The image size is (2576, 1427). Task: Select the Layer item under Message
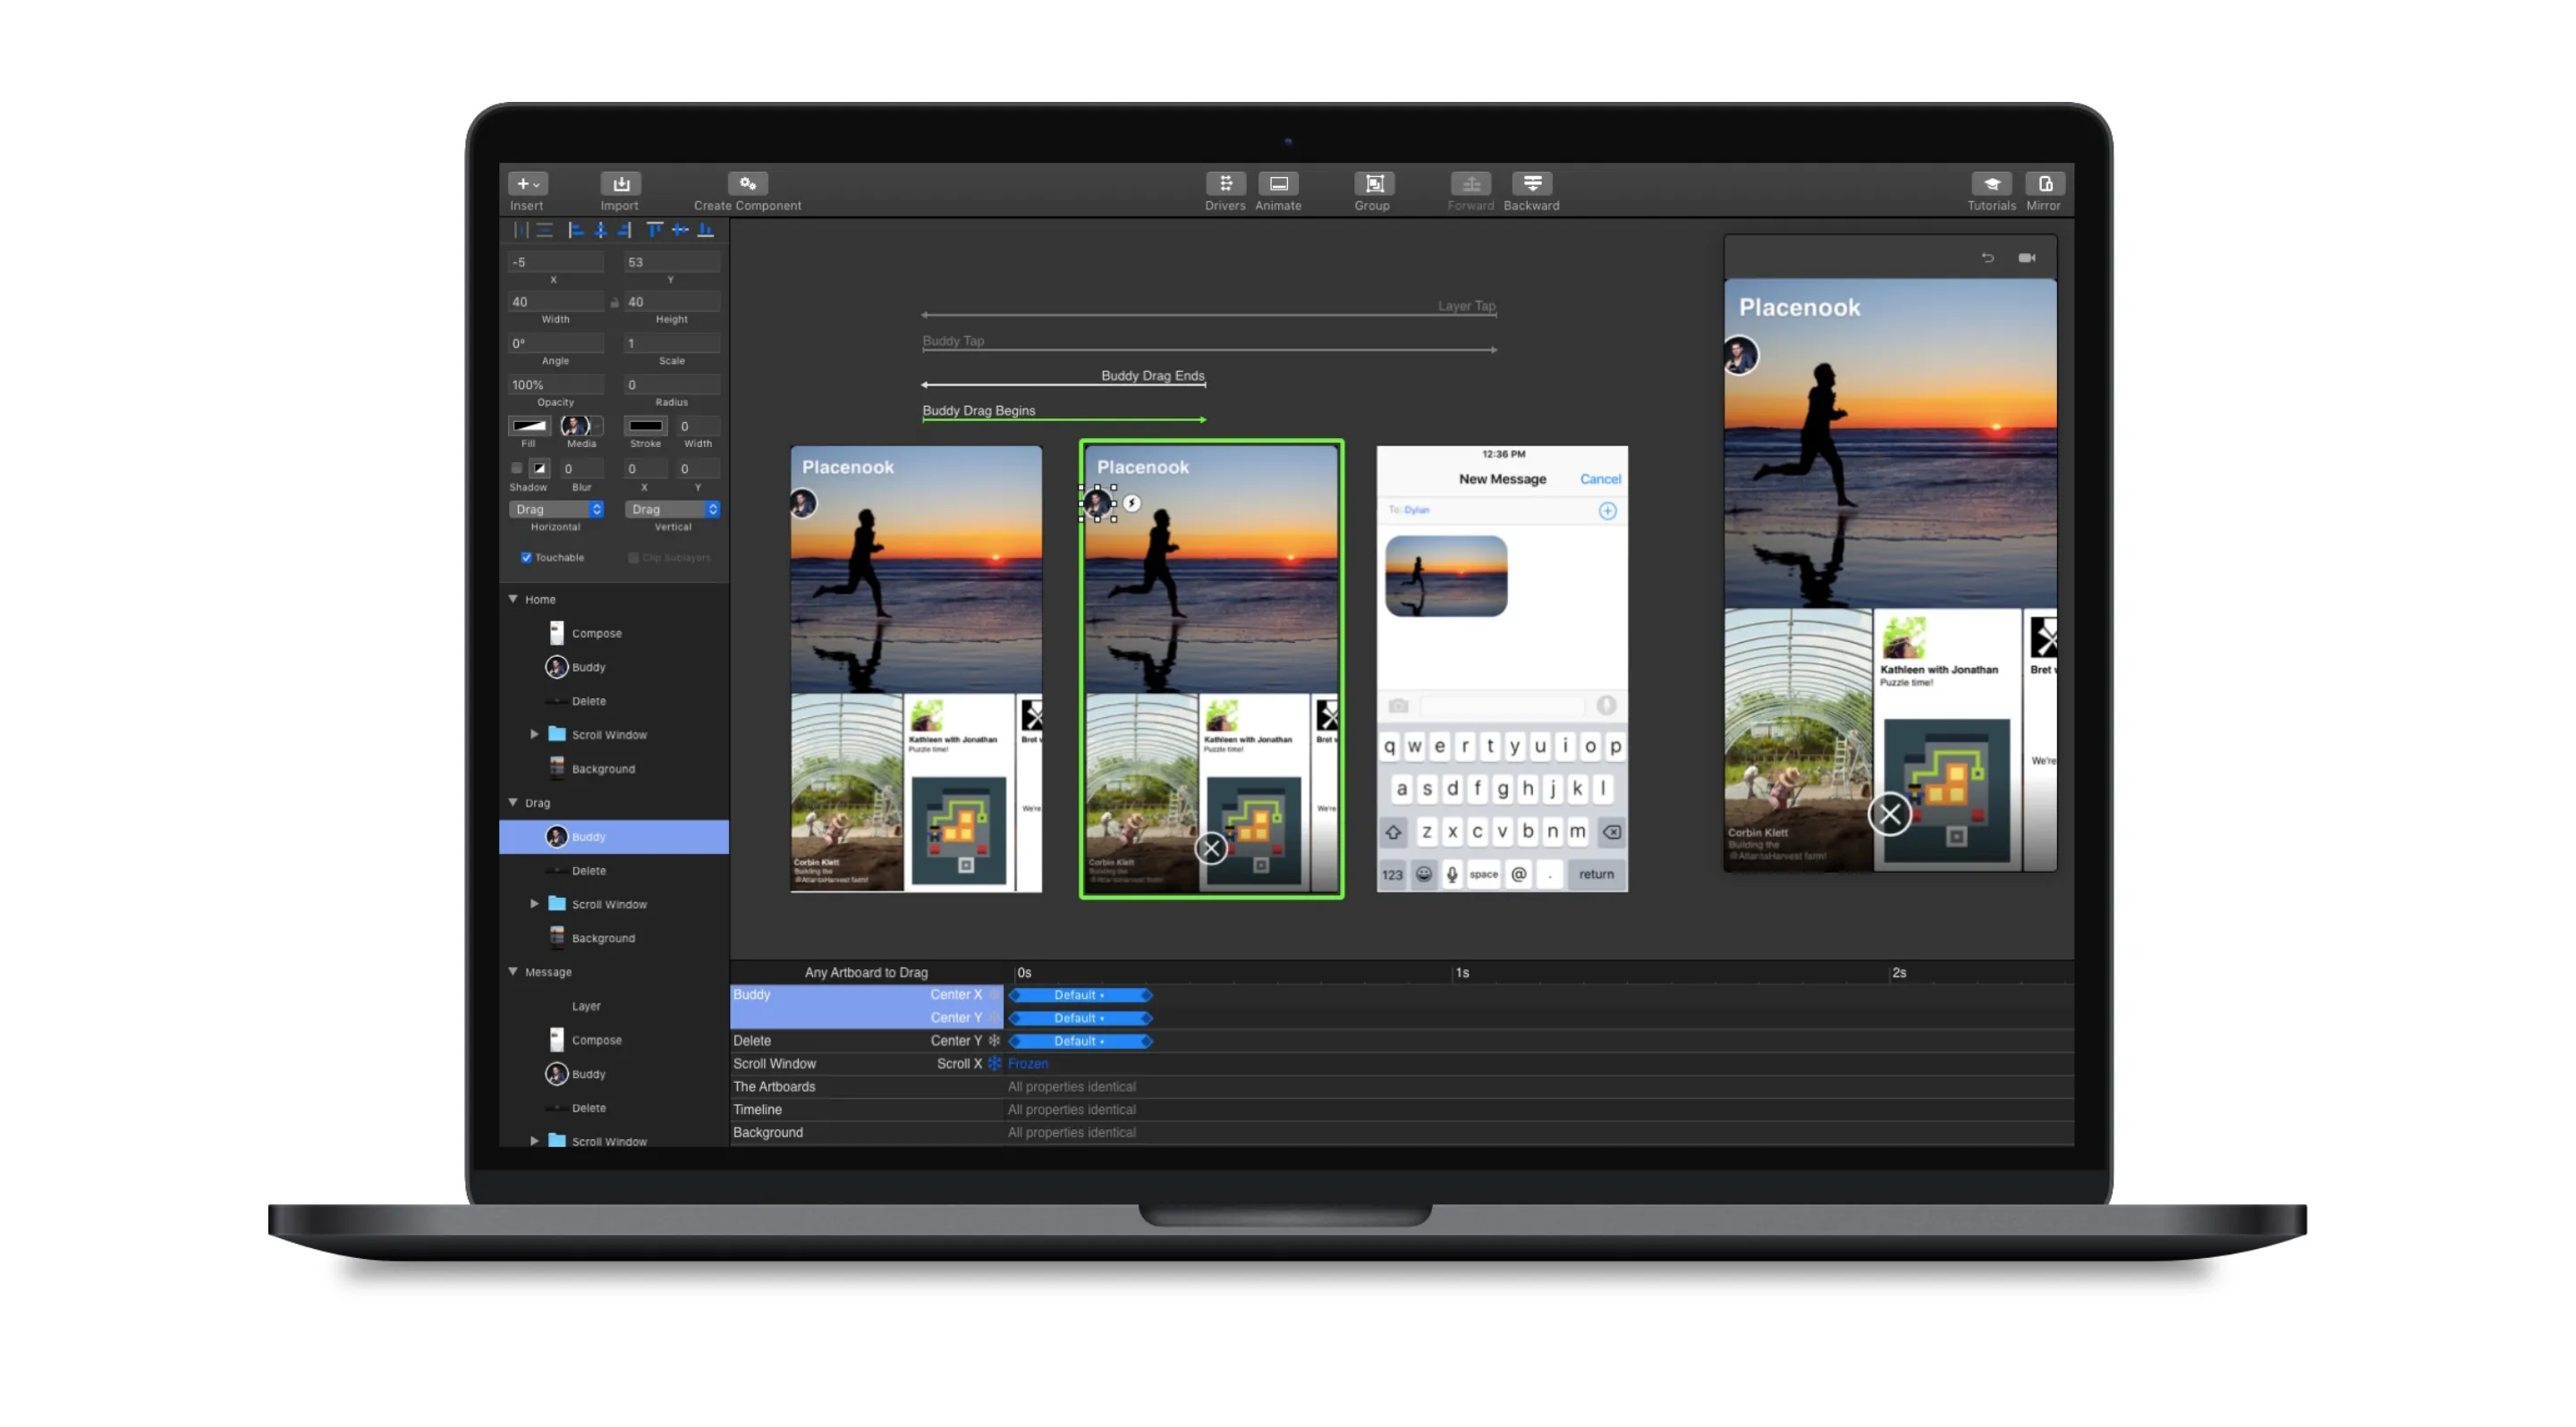(613, 1006)
